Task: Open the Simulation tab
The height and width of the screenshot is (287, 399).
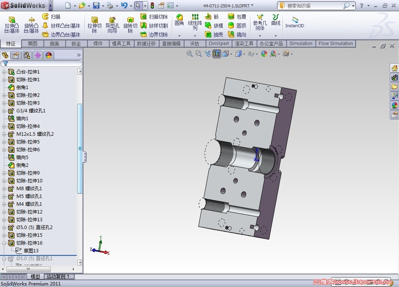Action: (301, 44)
